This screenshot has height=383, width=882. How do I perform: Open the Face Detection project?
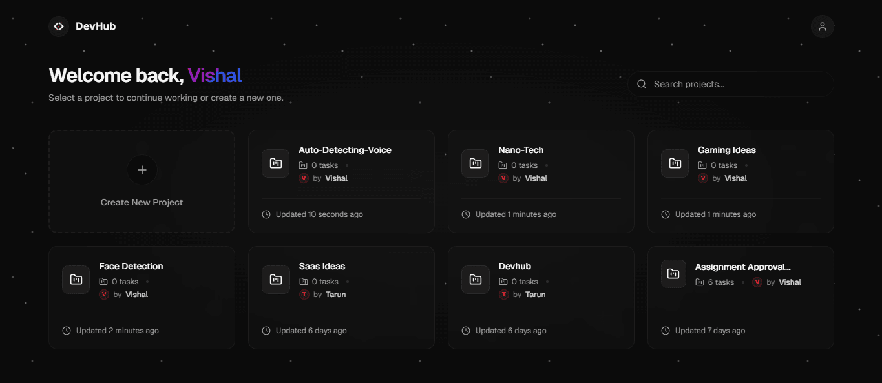click(x=142, y=298)
